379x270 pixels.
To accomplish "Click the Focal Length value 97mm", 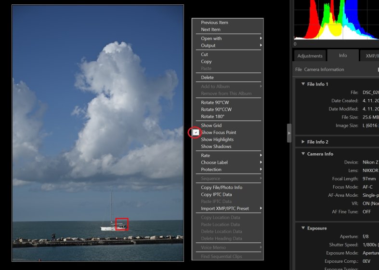I will [x=369, y=179].
